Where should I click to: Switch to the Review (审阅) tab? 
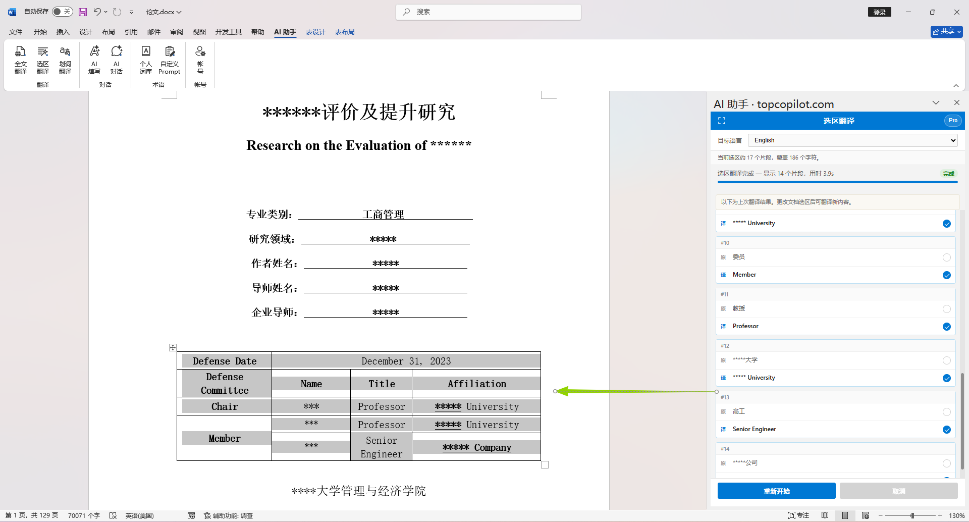click(x=177, y=32)
